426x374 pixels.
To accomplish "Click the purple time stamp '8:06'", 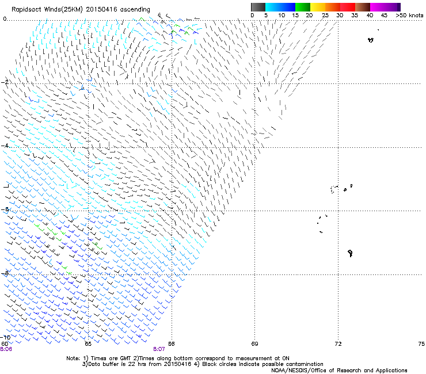I will tap(6, 349).
